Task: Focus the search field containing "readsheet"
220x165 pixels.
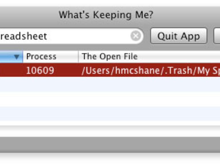Action: click(x=63, y=36)
